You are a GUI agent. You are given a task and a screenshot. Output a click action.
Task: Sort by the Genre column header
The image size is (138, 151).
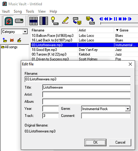tap(126, 30)
